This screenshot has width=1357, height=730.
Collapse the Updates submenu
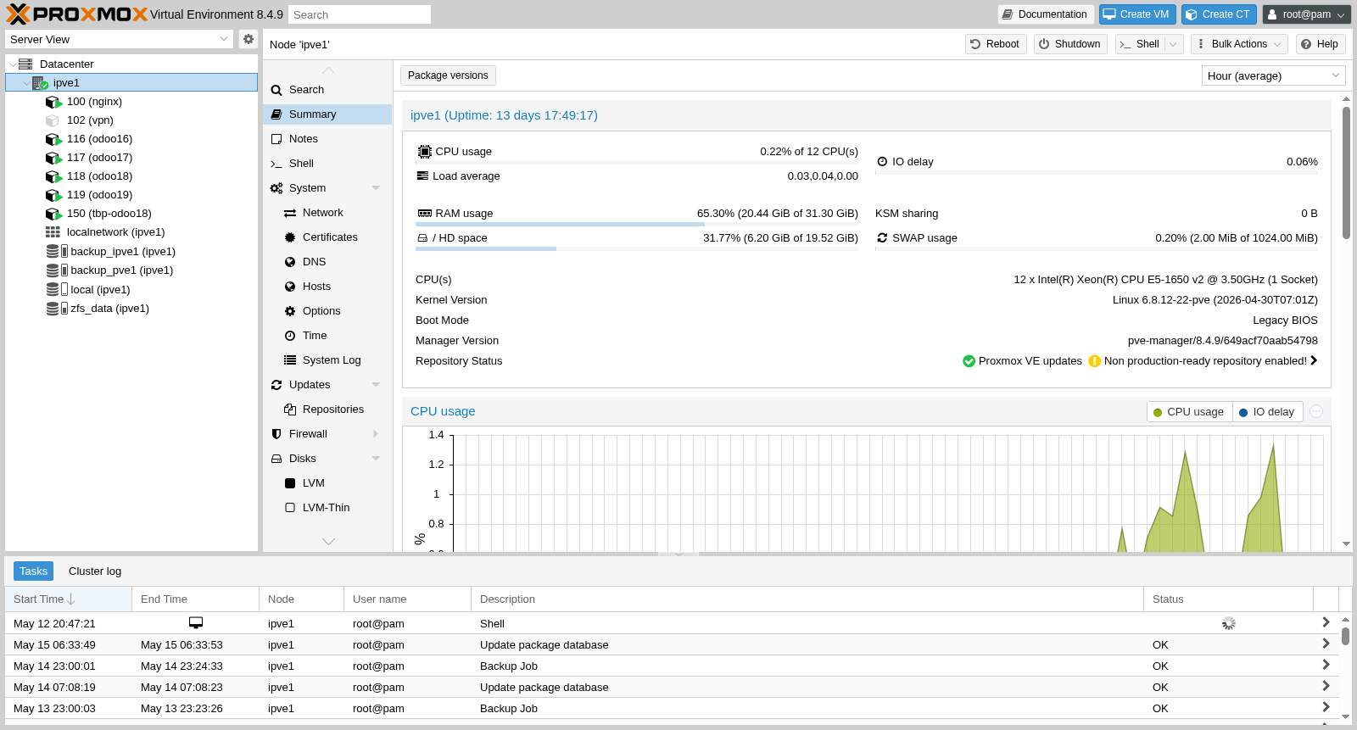point(376,385)
